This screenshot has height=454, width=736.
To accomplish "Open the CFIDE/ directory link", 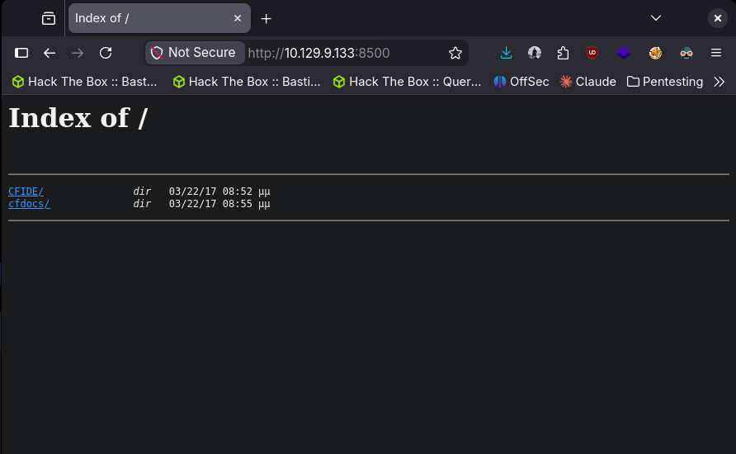I will (x=26, y=192).
